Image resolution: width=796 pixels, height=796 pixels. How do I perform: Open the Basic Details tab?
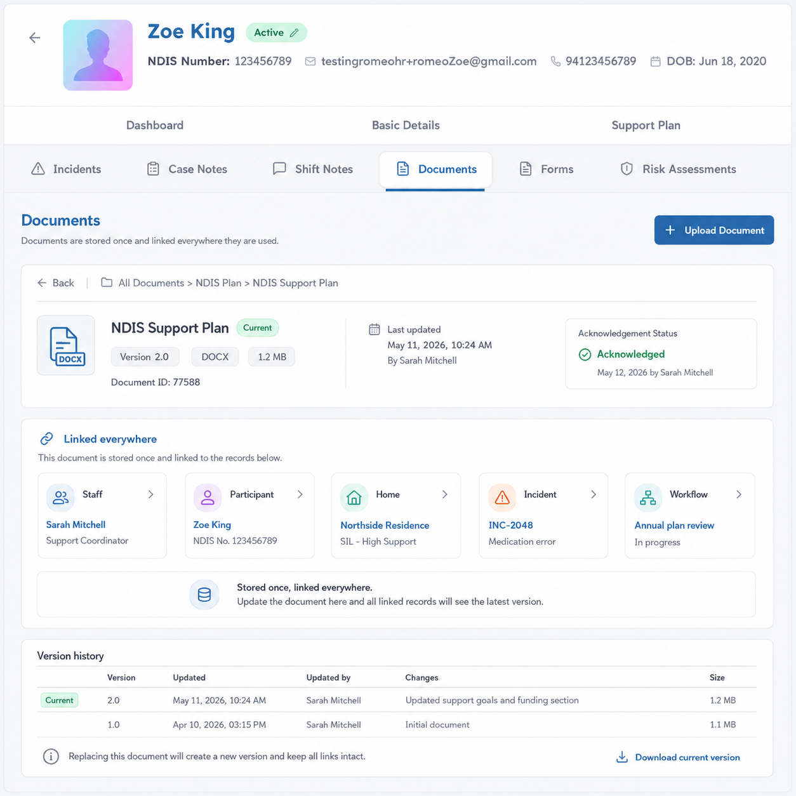[x=406, y=125]
